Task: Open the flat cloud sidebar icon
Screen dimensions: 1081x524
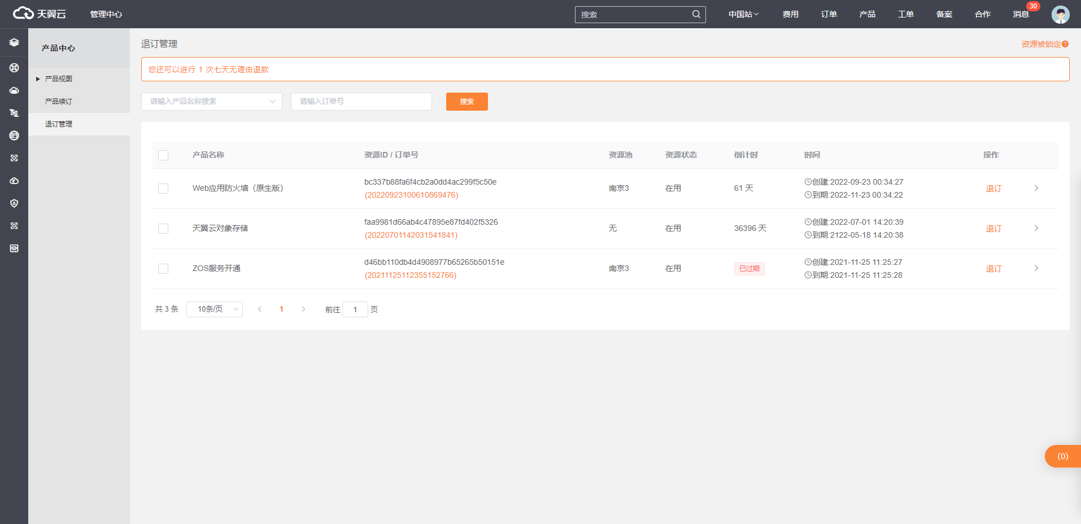Action: pos(14,90)
